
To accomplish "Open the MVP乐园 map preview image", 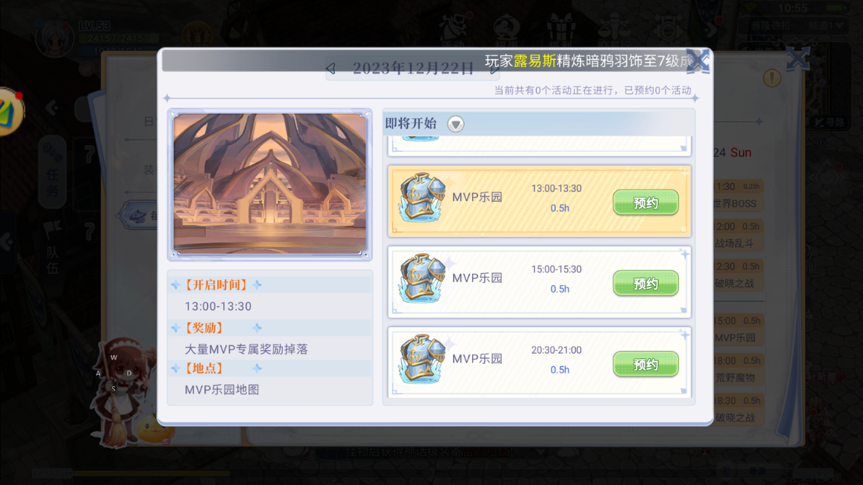I will click(270, 184).
